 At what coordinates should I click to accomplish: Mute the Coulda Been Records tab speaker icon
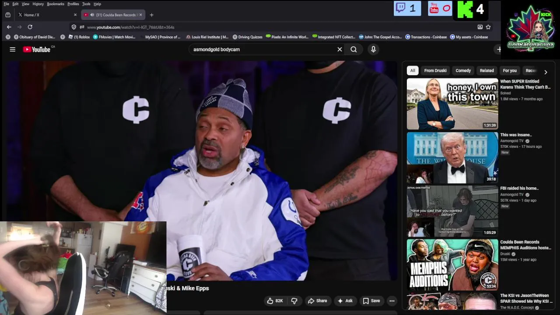point(92,15)
